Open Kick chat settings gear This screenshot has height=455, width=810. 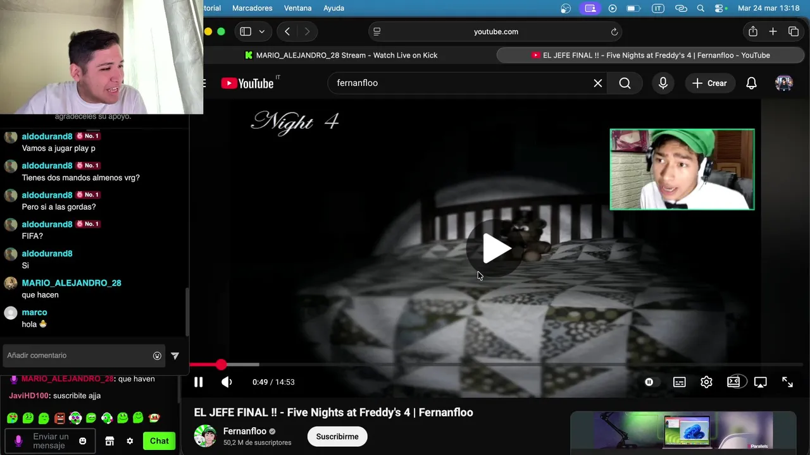[x=130, y=441]
